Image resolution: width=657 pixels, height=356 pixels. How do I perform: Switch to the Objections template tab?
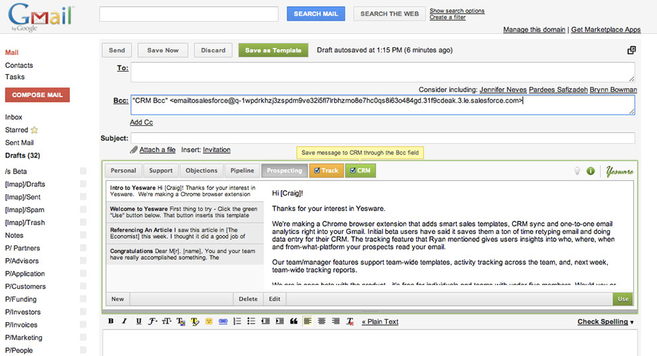click(202, 170)
